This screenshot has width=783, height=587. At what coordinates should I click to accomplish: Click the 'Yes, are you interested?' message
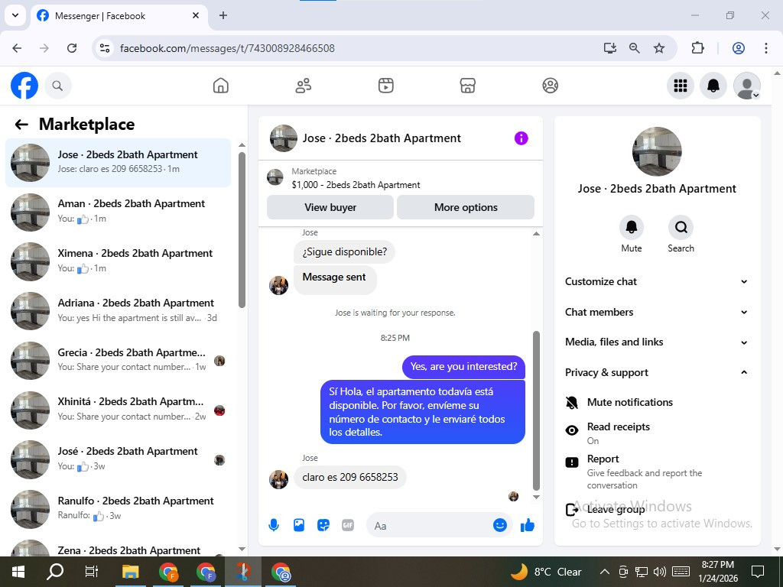click(x=463, y=367)
